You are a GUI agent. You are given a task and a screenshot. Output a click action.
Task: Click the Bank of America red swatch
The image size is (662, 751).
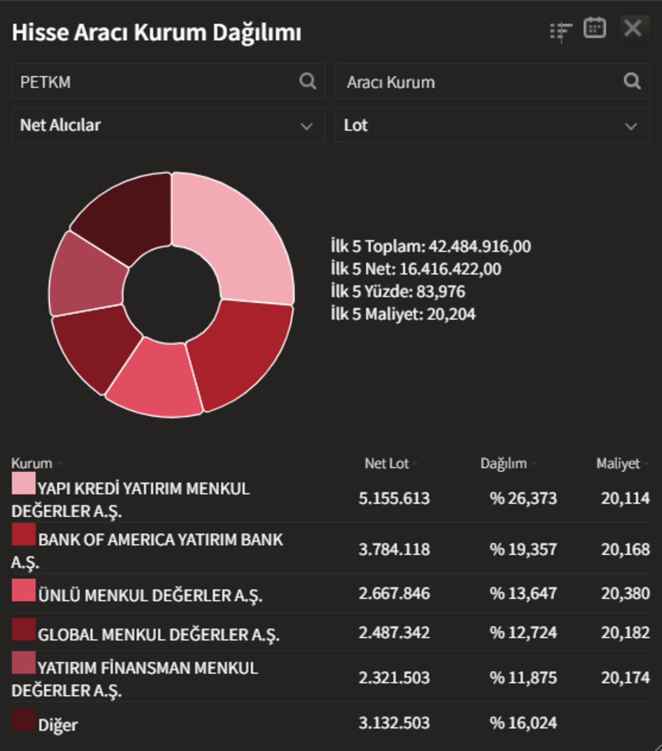pos(23,534)
